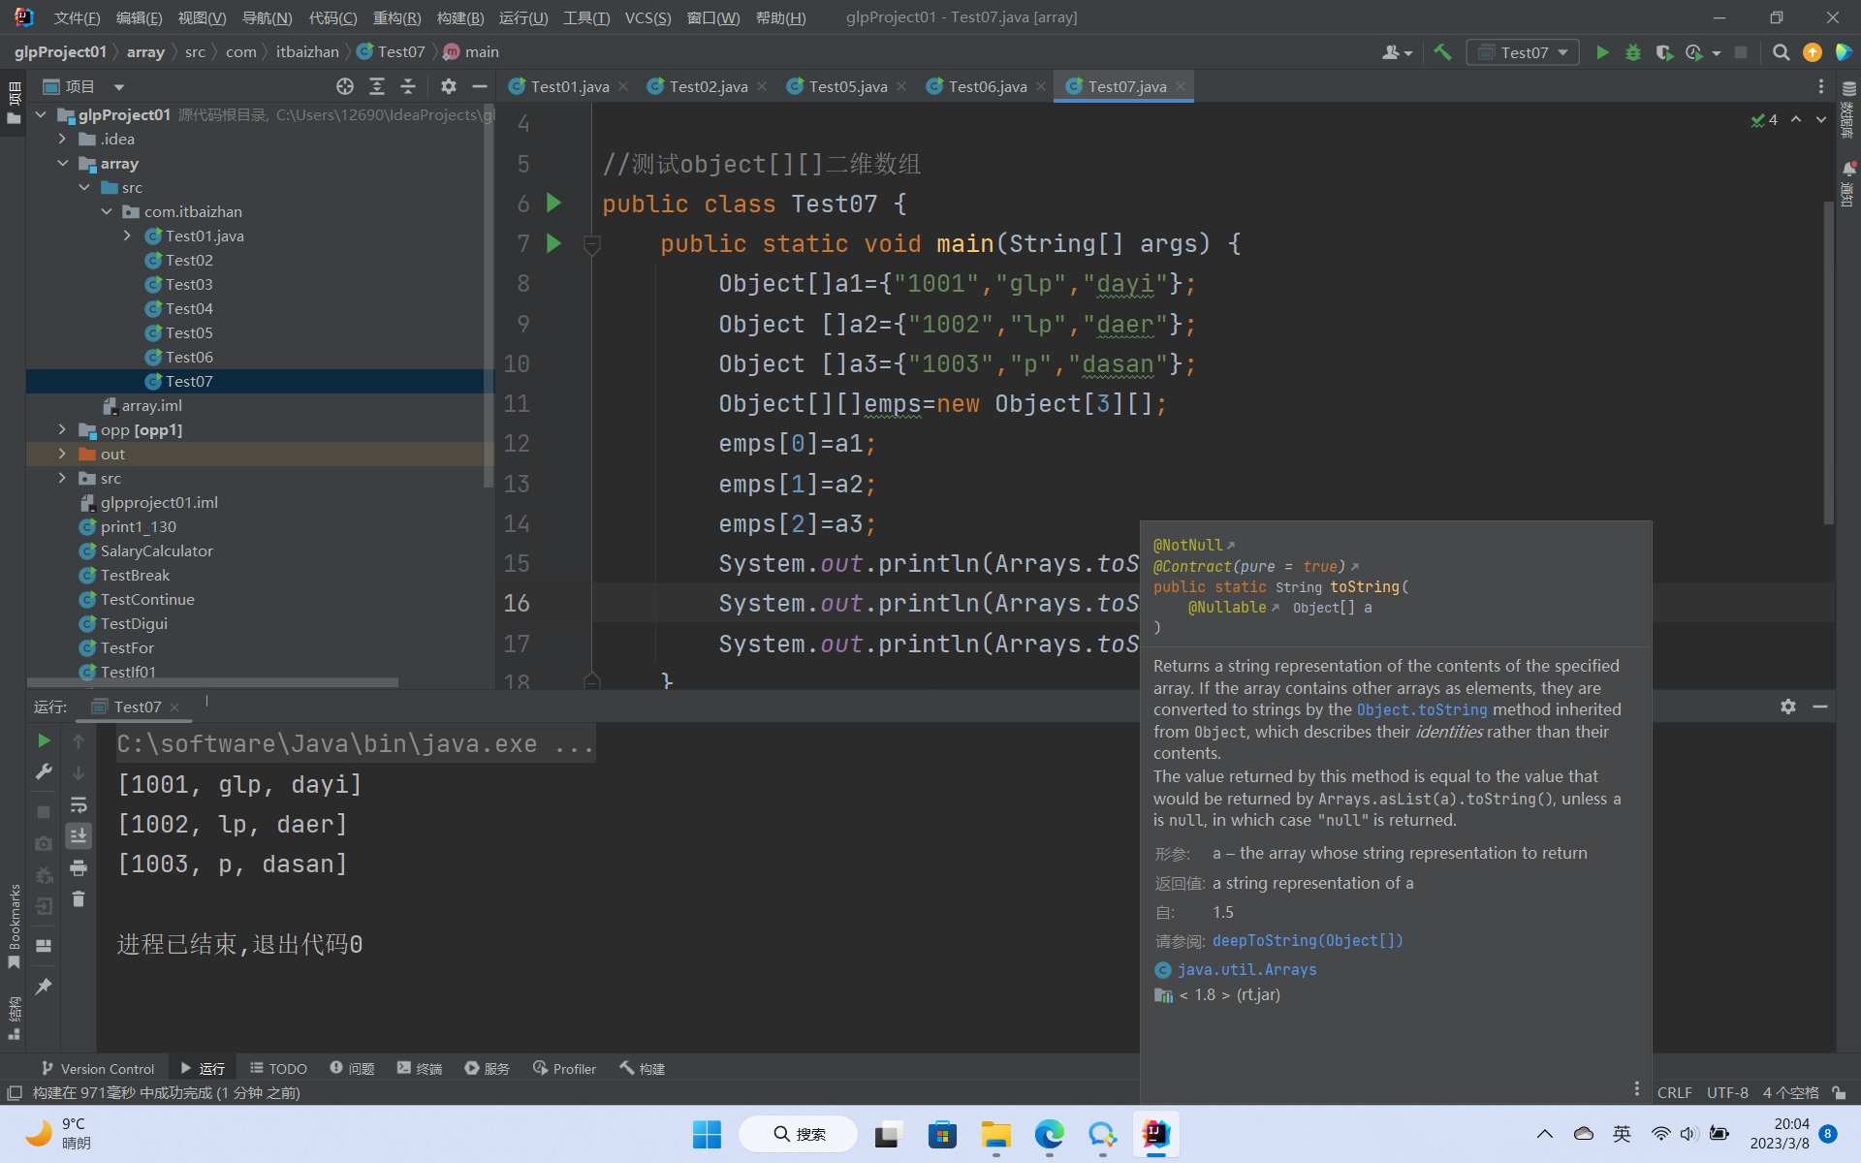Open the Profiler tool window

564,1068
